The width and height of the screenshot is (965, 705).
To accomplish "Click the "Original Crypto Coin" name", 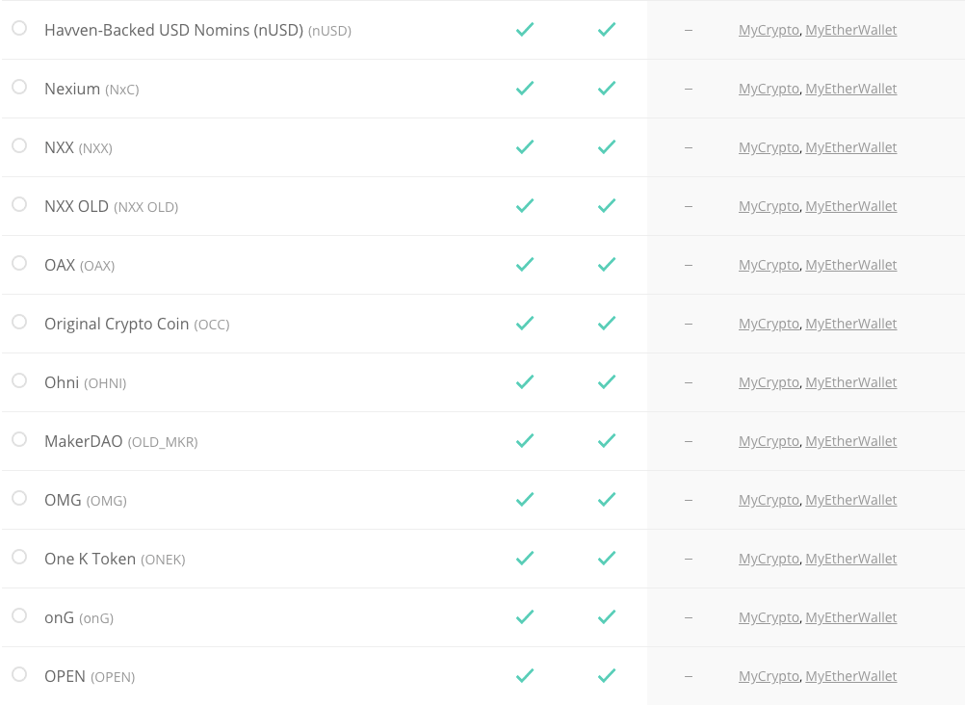I will pos(117,324).
